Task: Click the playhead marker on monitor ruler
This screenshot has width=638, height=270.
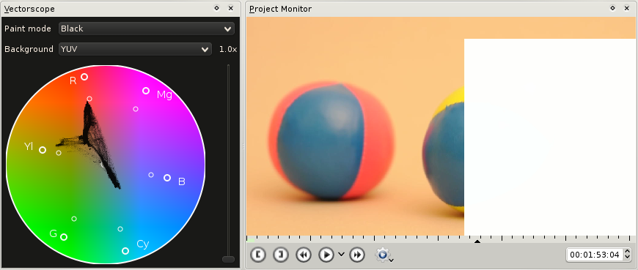Action: pos(477,241)
